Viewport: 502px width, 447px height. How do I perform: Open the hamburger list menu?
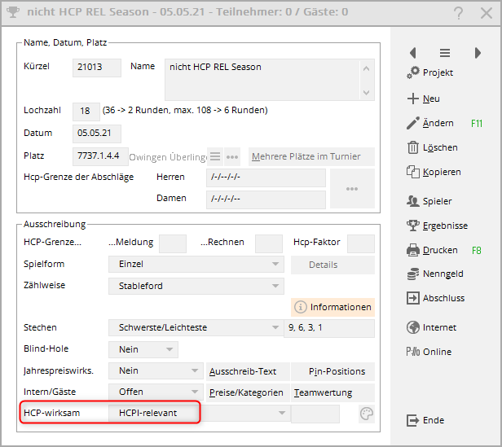tap(445, 53)
